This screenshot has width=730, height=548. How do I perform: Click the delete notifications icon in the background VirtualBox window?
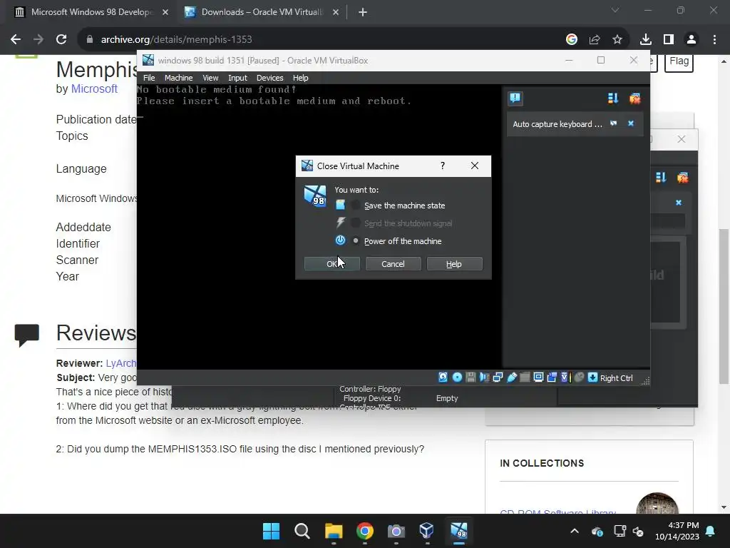point(682,178)
